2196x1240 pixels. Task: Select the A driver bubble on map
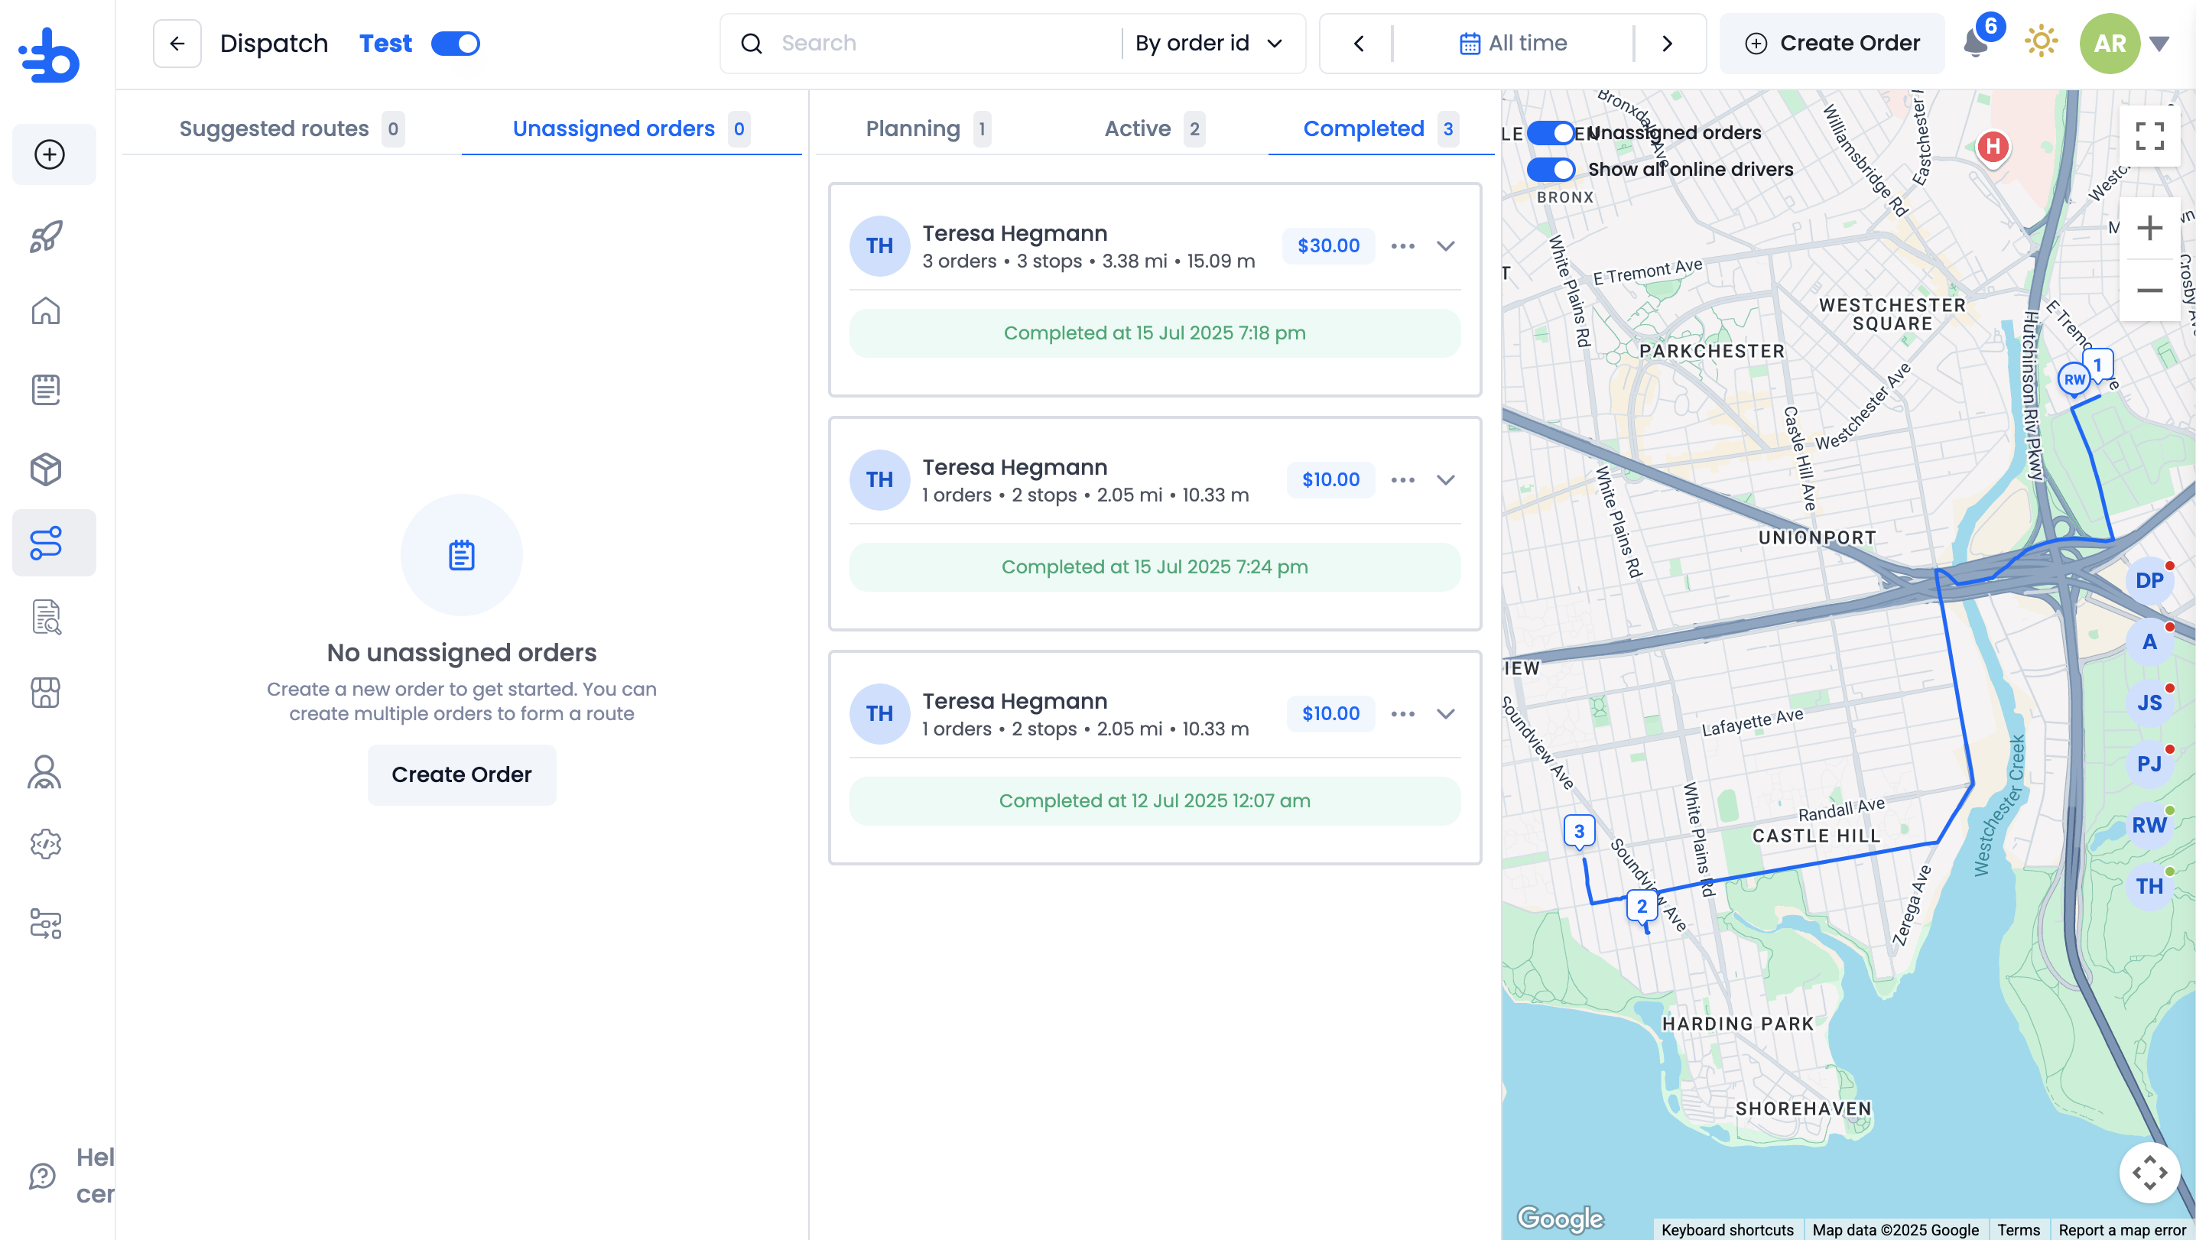[2149, 643]
